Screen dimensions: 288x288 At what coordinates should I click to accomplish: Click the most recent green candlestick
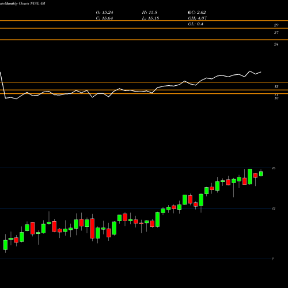coord(261,173)
